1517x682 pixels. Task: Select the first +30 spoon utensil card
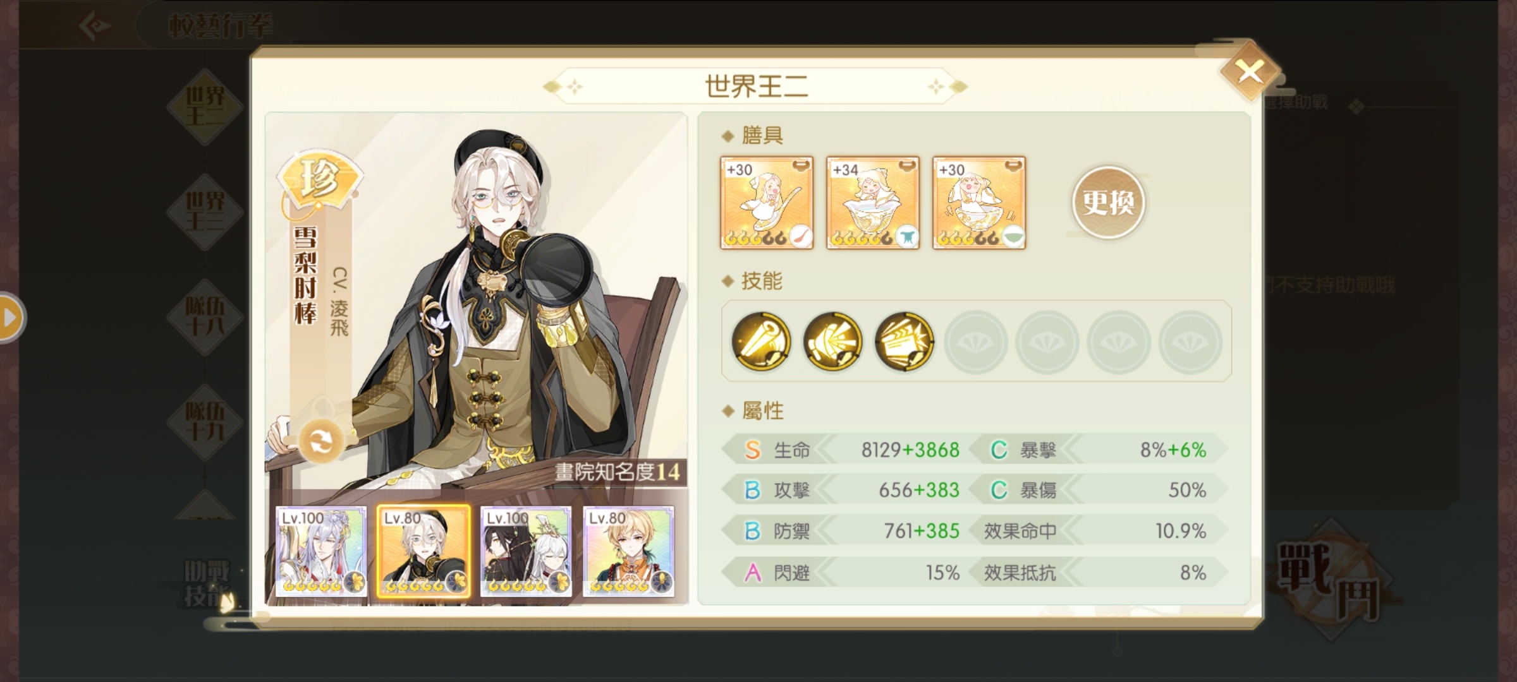(767, 203)
